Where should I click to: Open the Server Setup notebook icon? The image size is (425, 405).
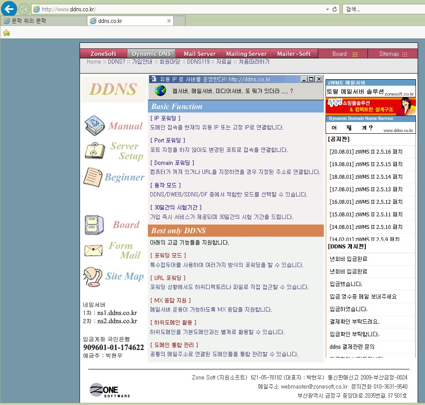tap(94, 150)
